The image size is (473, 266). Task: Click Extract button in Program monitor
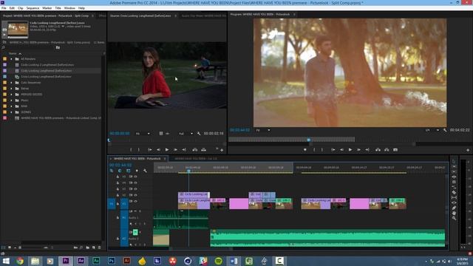tap(387, 149)
